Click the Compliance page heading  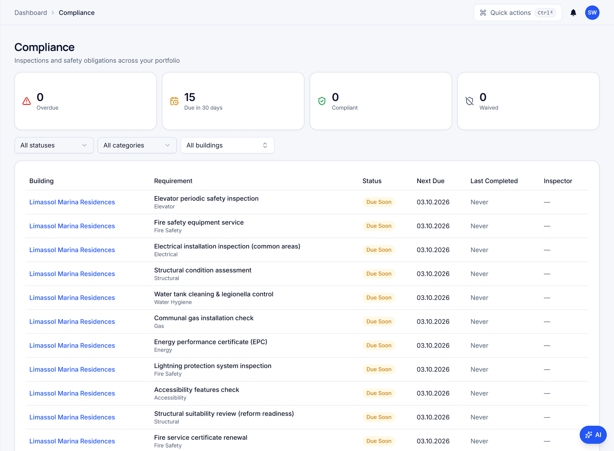(44, 47)
